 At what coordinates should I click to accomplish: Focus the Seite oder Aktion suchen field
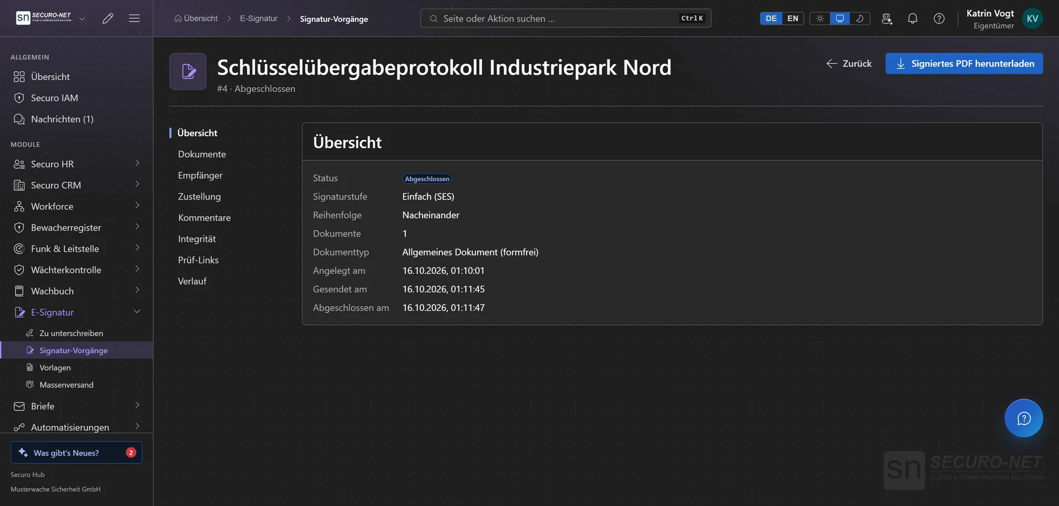coord(566,18)
